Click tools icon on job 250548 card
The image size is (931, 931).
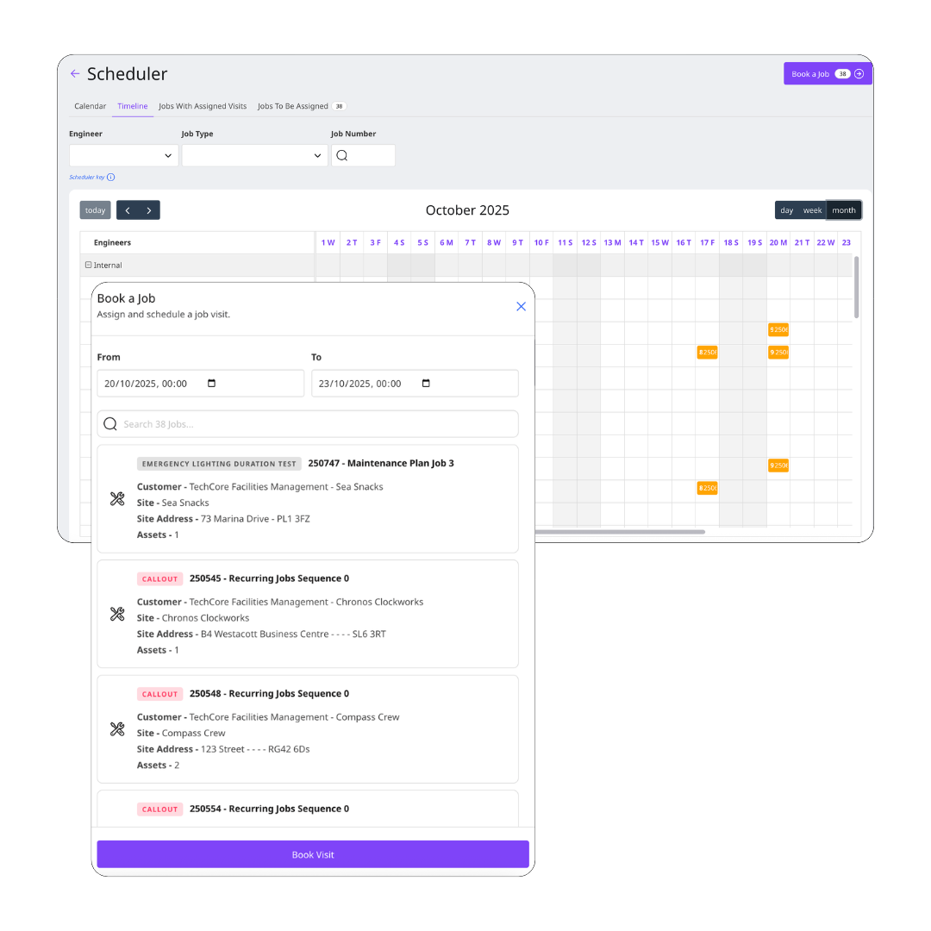[x=118, y=729]
